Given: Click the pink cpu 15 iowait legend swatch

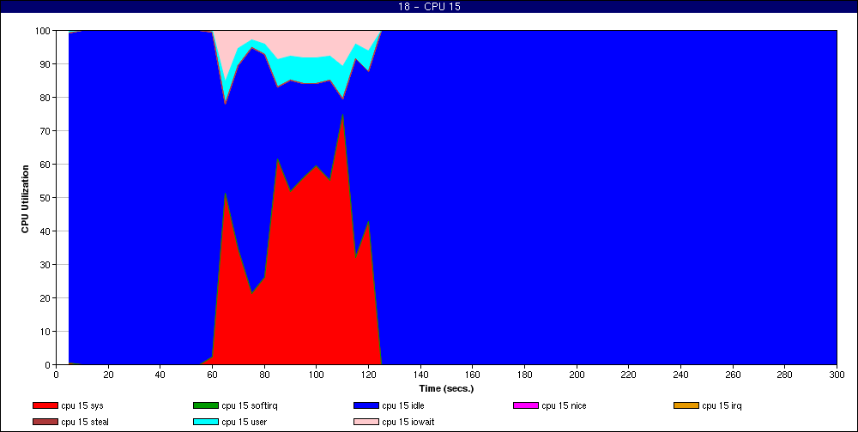Looking at the screenshot, I should (366, 423).
